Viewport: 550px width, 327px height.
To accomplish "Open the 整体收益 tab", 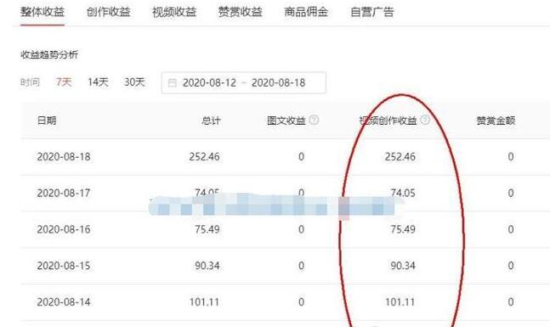I will click(43, 12).
